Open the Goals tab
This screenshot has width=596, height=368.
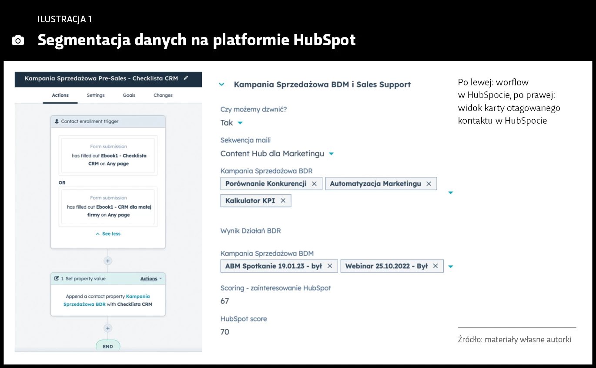point(129,95)
